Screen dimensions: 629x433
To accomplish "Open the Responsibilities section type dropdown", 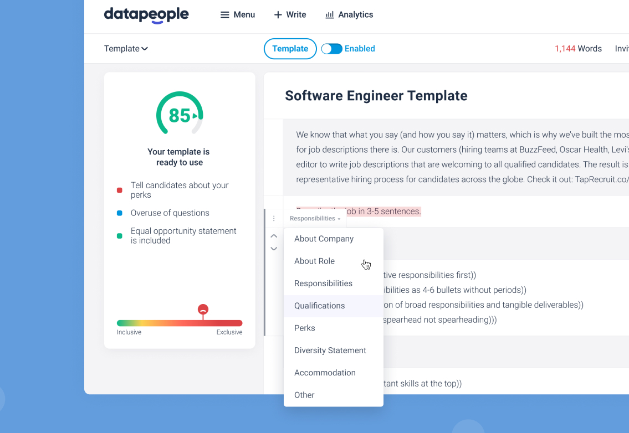I will pos(314,218).
